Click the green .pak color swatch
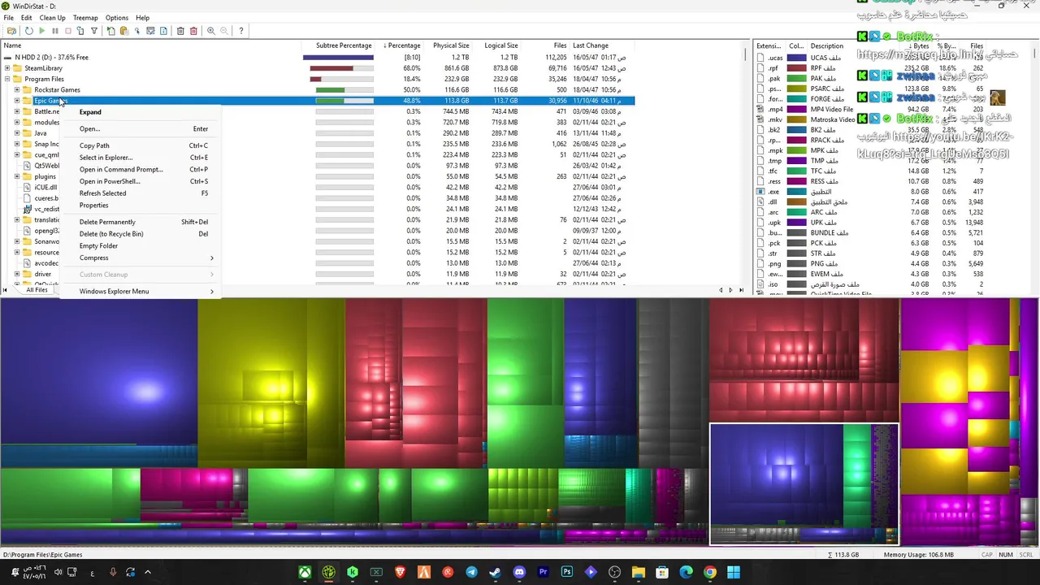This screenshot has width=1040, height=585. click(796, 79)
